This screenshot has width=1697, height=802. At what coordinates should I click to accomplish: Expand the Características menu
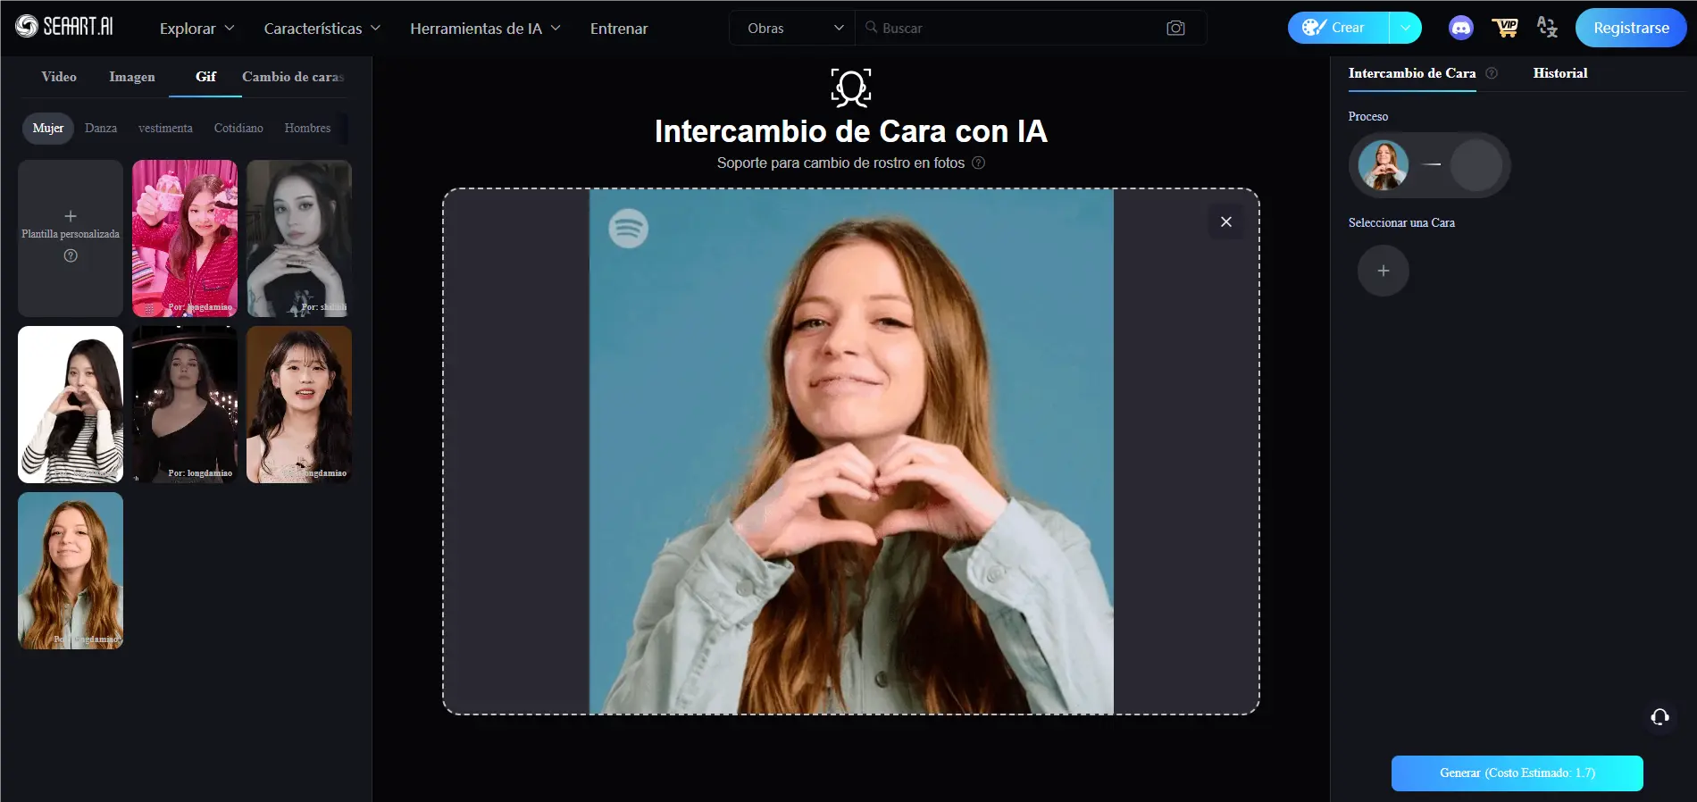point(322,28)
